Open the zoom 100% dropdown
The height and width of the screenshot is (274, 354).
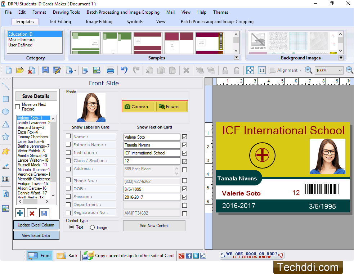click(x=340, y=71)
